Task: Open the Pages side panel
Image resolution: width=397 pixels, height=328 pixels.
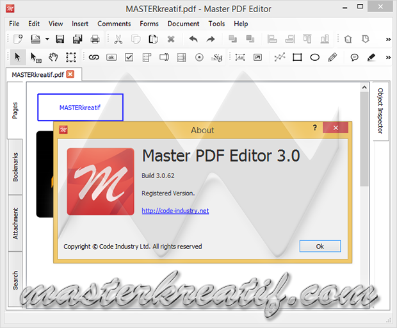Action: (x=15, y=110)
